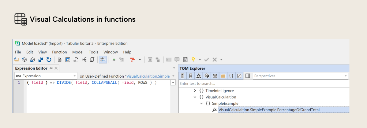Toggle the curly braces functions filter button
Screen dimensions: 367x128
click(231, 76)
